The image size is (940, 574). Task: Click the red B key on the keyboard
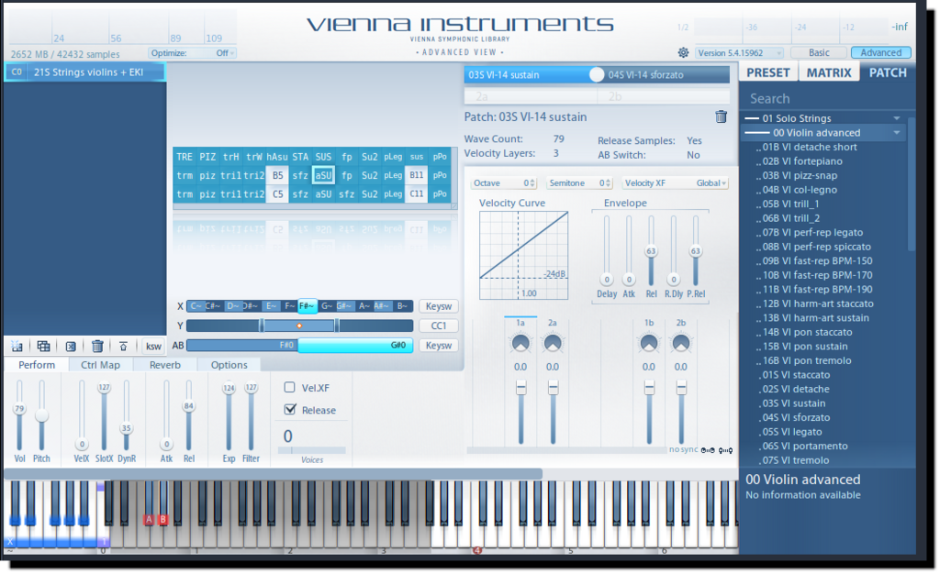coord(162,520)
